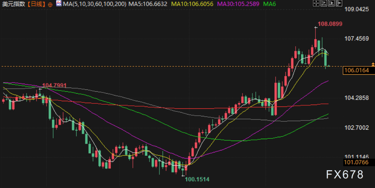Expand MA(5,10,30,60,100,200) parameter settings

click(95, 4)
